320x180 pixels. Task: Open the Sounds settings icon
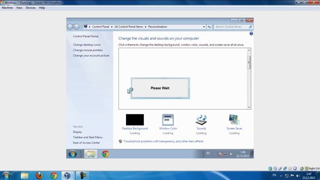[201, 120]
